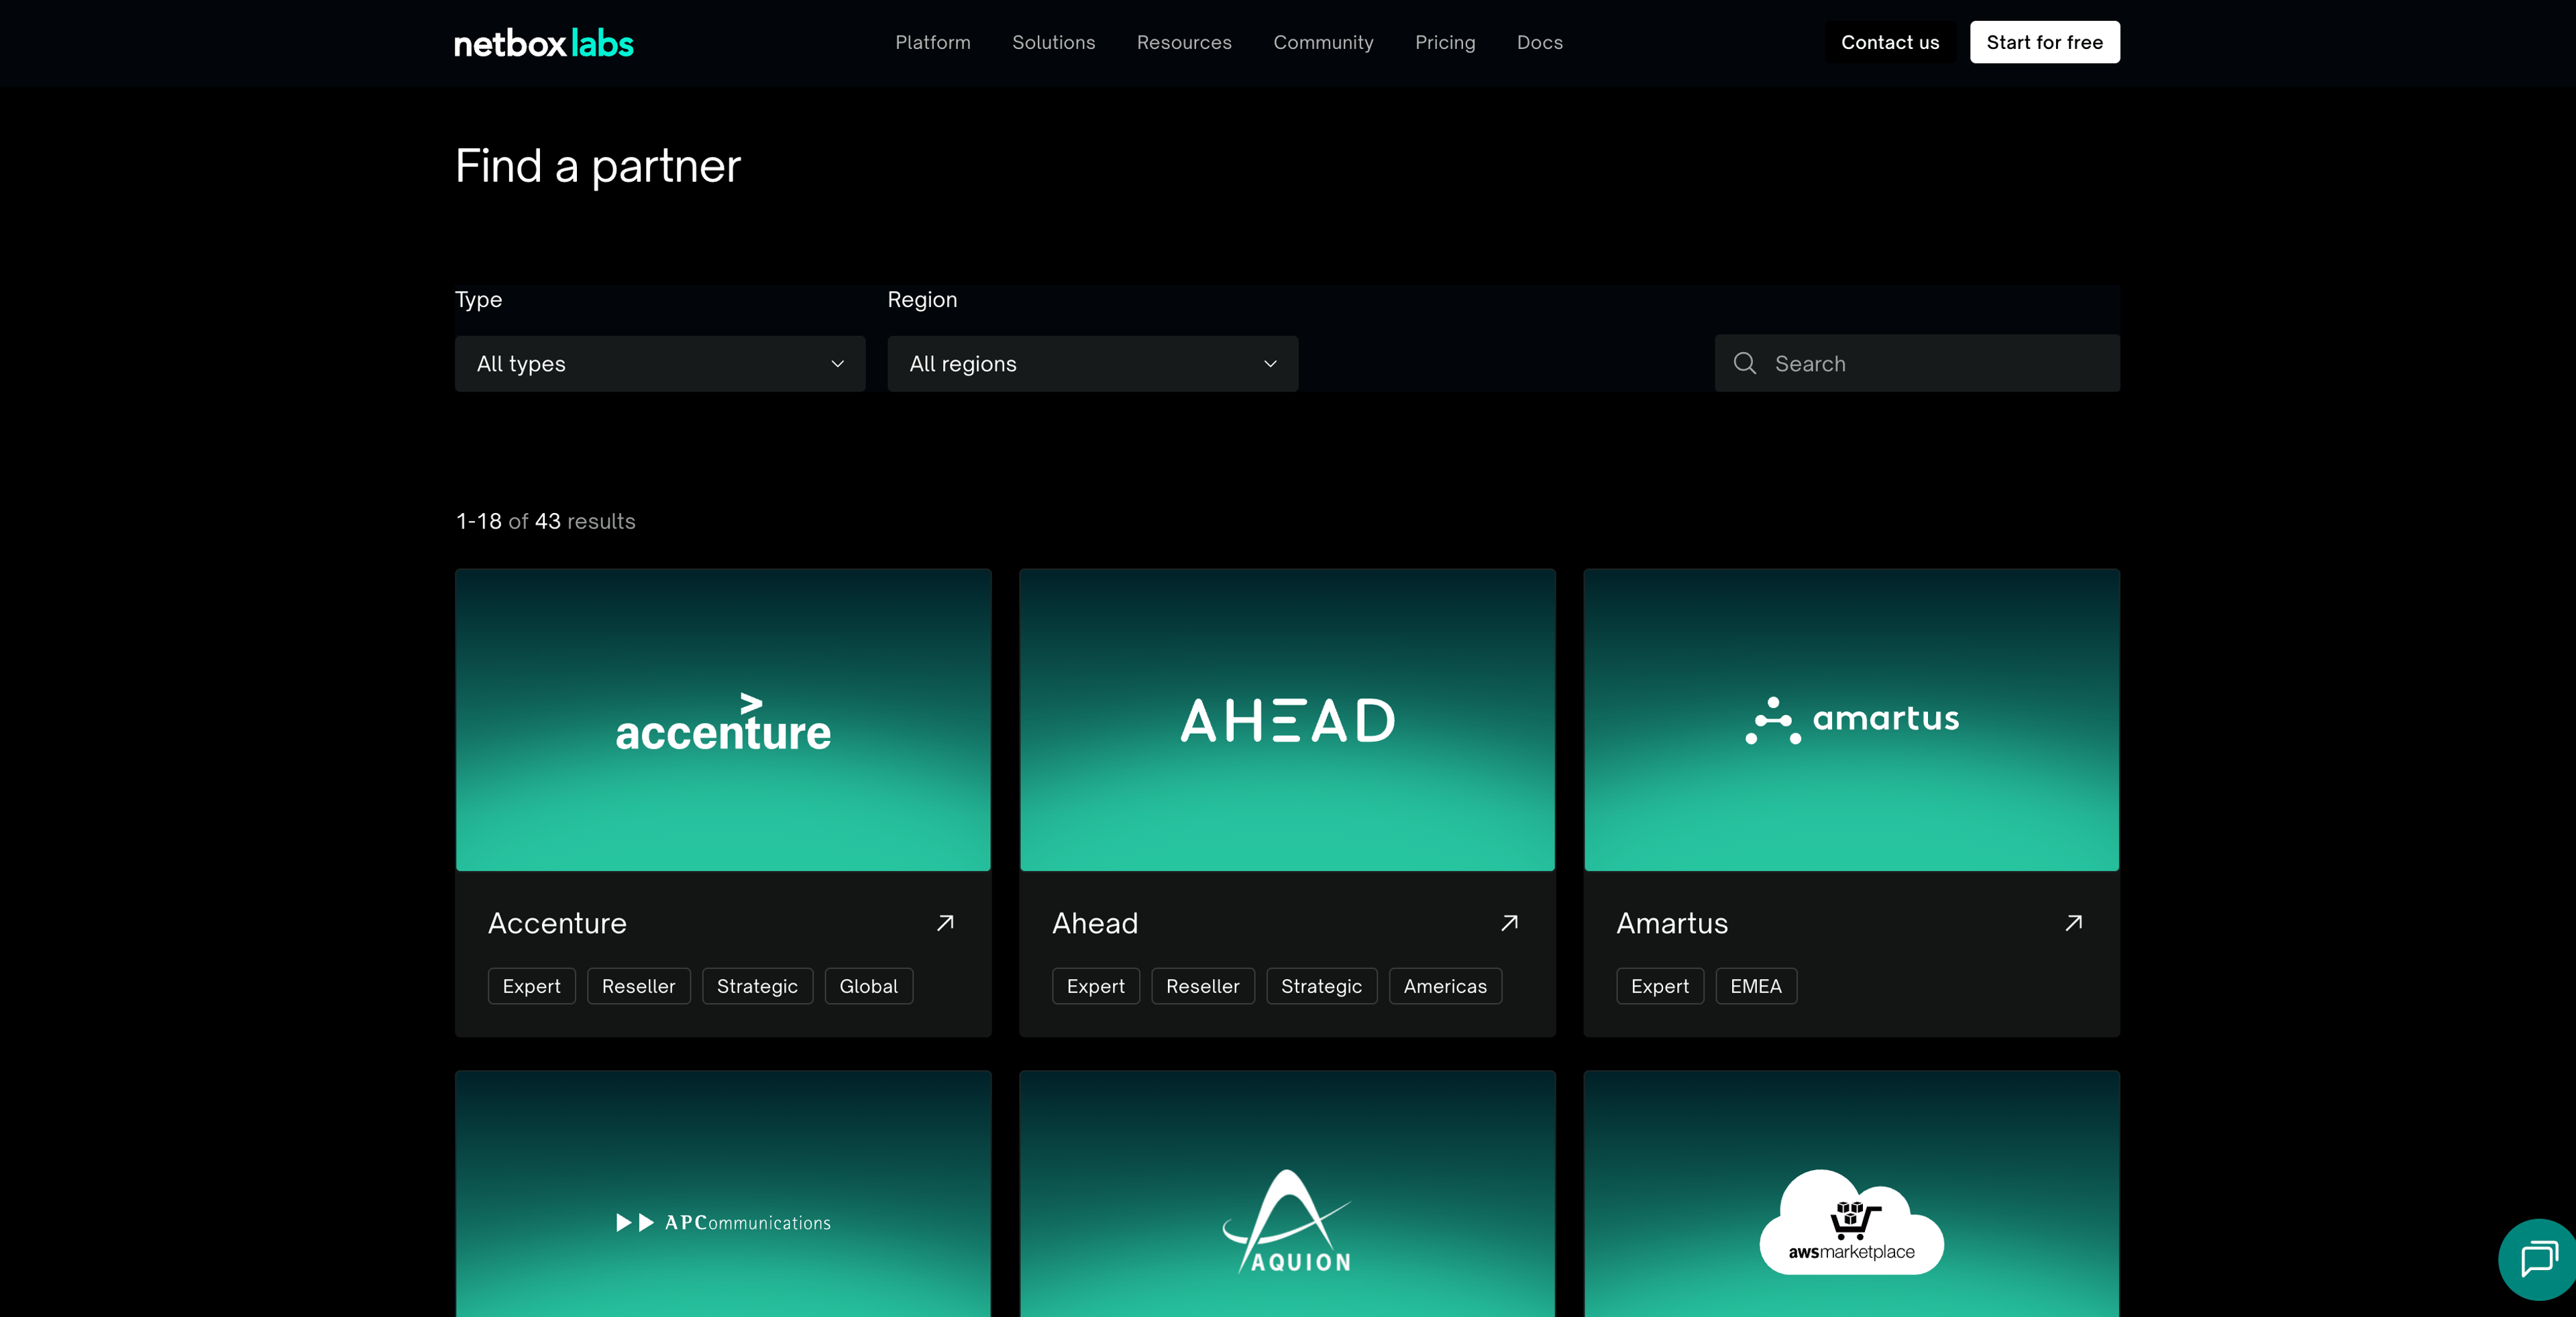The image size is (2576, 1317).
Task: Click the AWS Marketplace logo card
Action: [x=1851, y=1194]
